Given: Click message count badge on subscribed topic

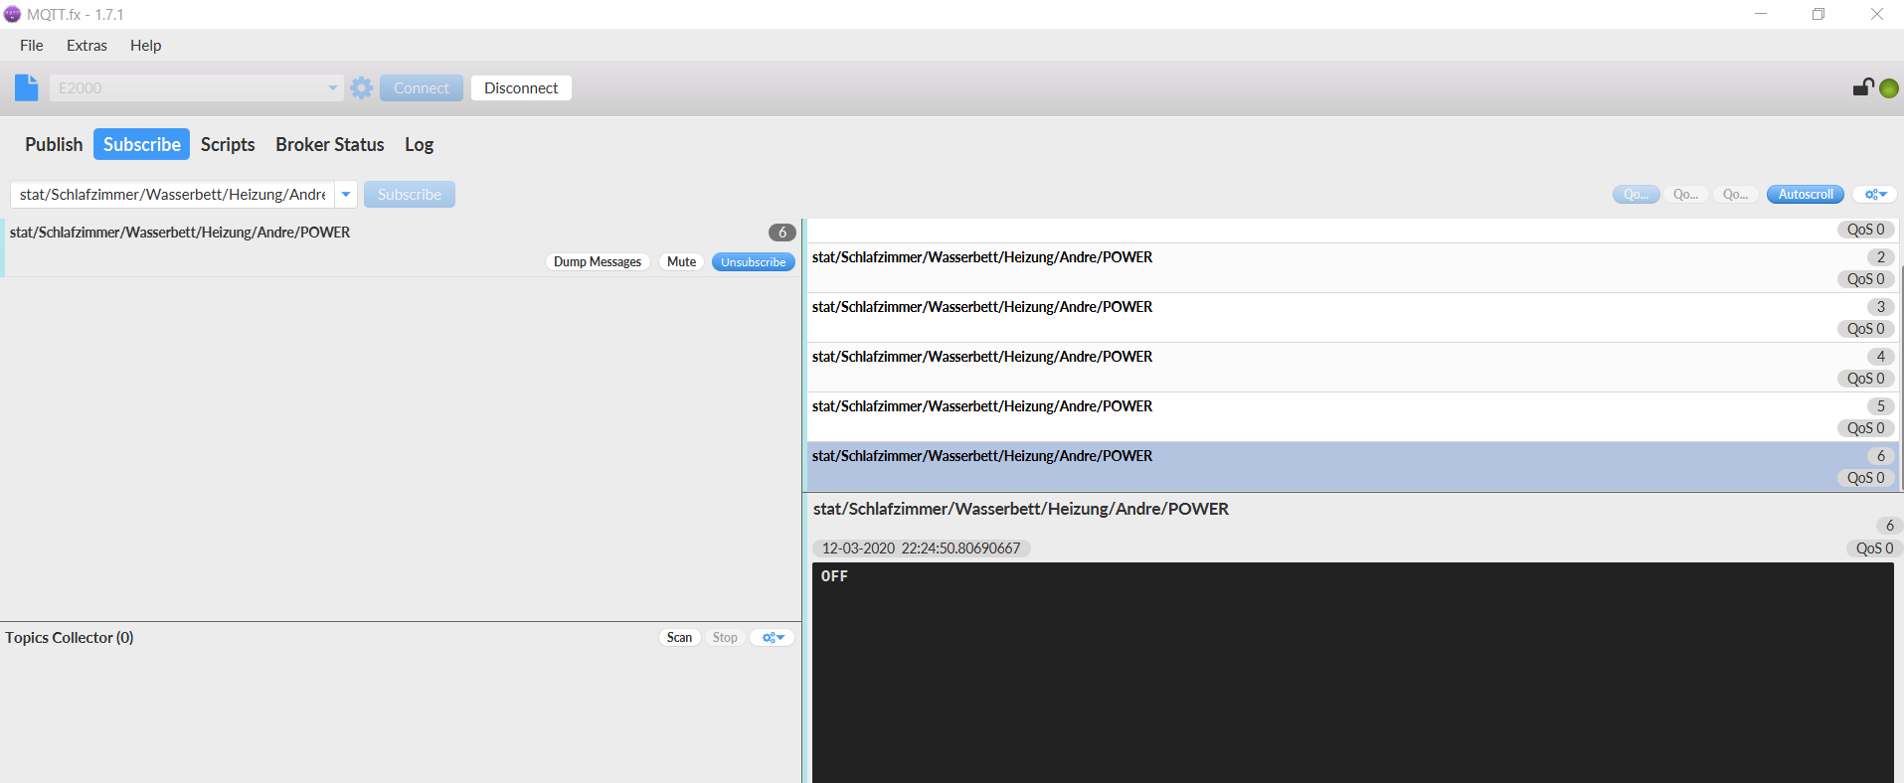Looking at the screenshot, I should [x=781, y=233].
